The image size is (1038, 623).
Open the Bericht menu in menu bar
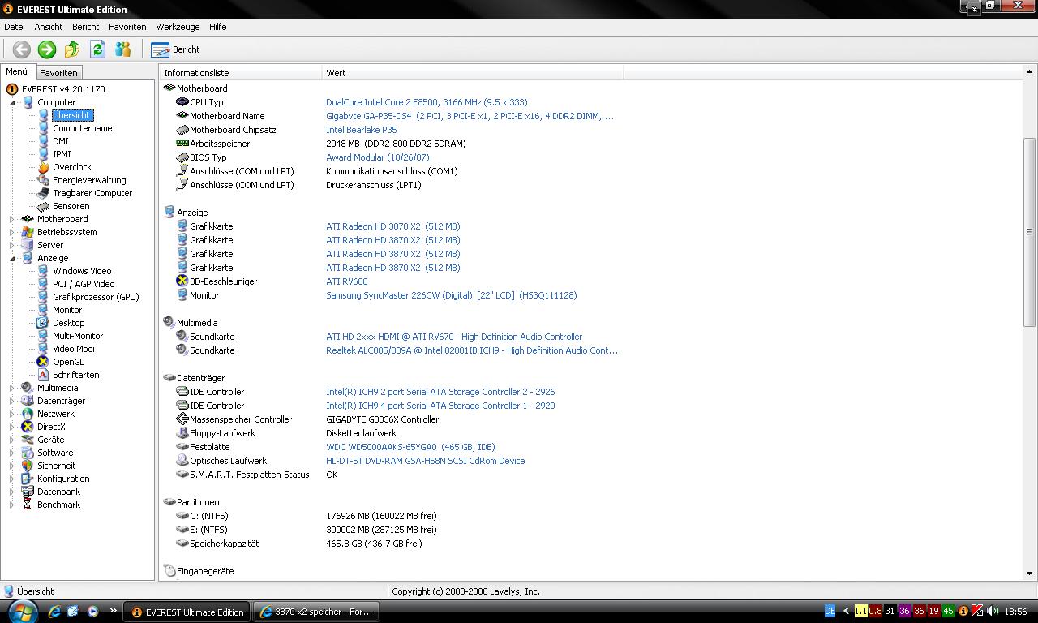85,27
